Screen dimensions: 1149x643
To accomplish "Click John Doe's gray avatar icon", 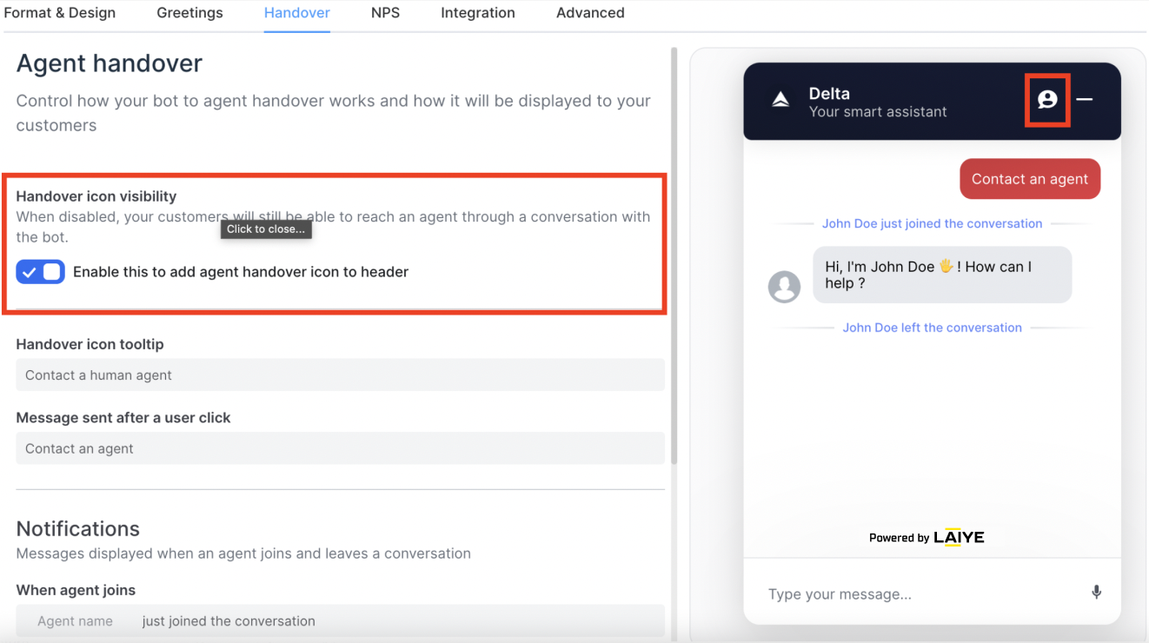I will point(784,287).
